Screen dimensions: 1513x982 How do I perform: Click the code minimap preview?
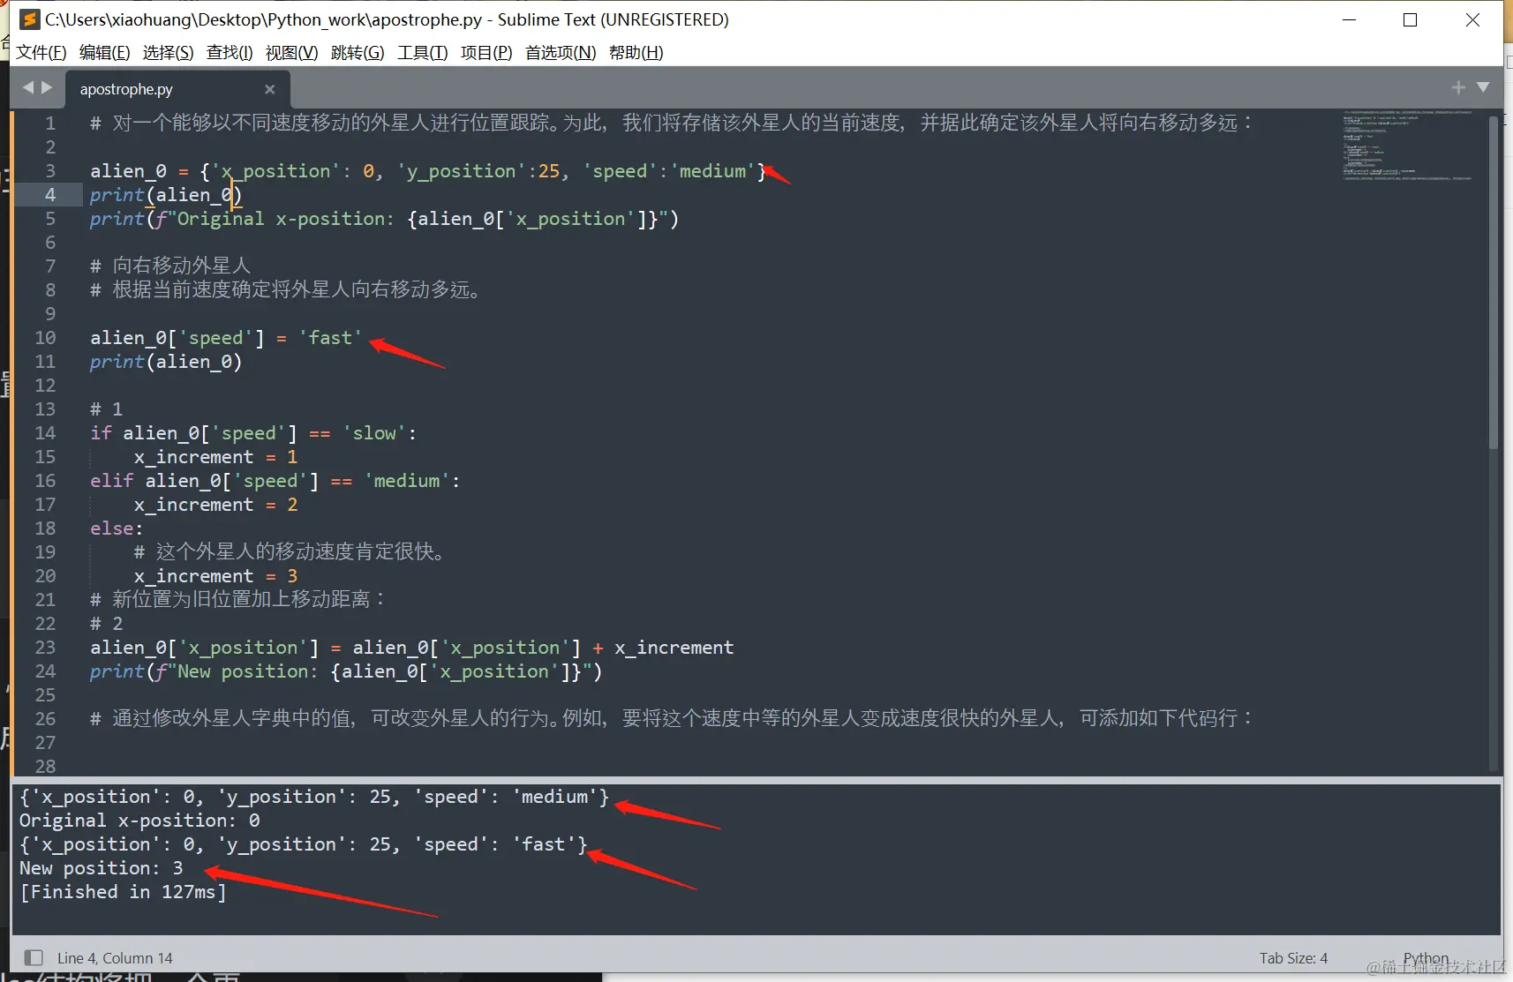point(1407,146)
